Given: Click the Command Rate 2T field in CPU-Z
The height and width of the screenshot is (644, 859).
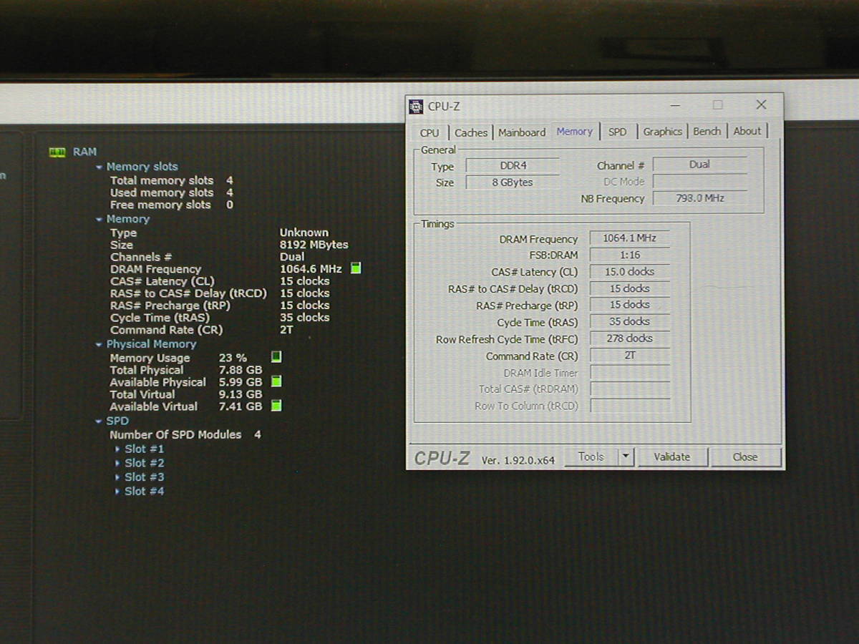Looking at the screenshot, I should 630,356.
